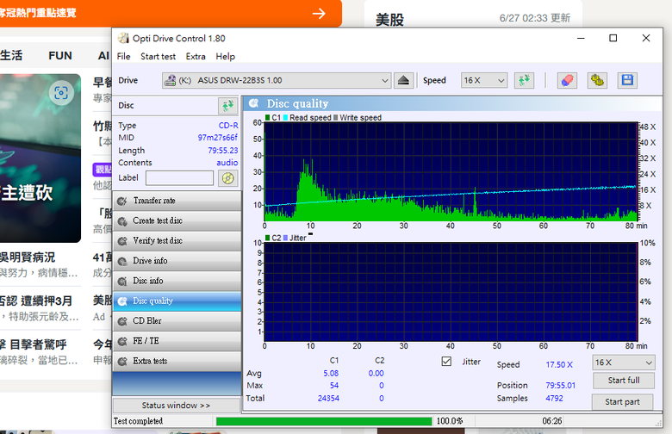The width and height of the screenshot is (672, 434).
Task: Expand the Drive selection dropdown
Action: (277, 80)
